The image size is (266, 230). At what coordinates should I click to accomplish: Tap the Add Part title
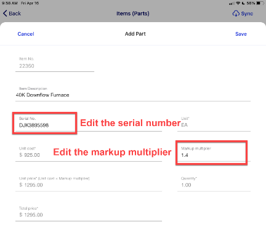135,34
